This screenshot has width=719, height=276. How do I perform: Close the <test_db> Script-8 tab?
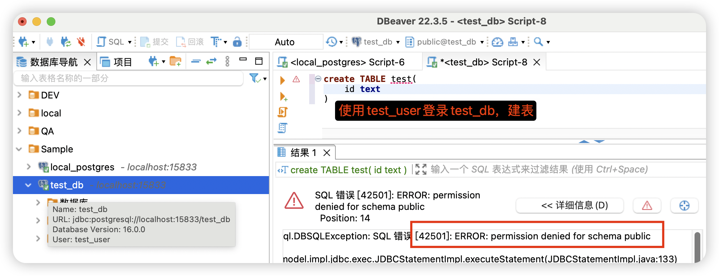(537, 62)
